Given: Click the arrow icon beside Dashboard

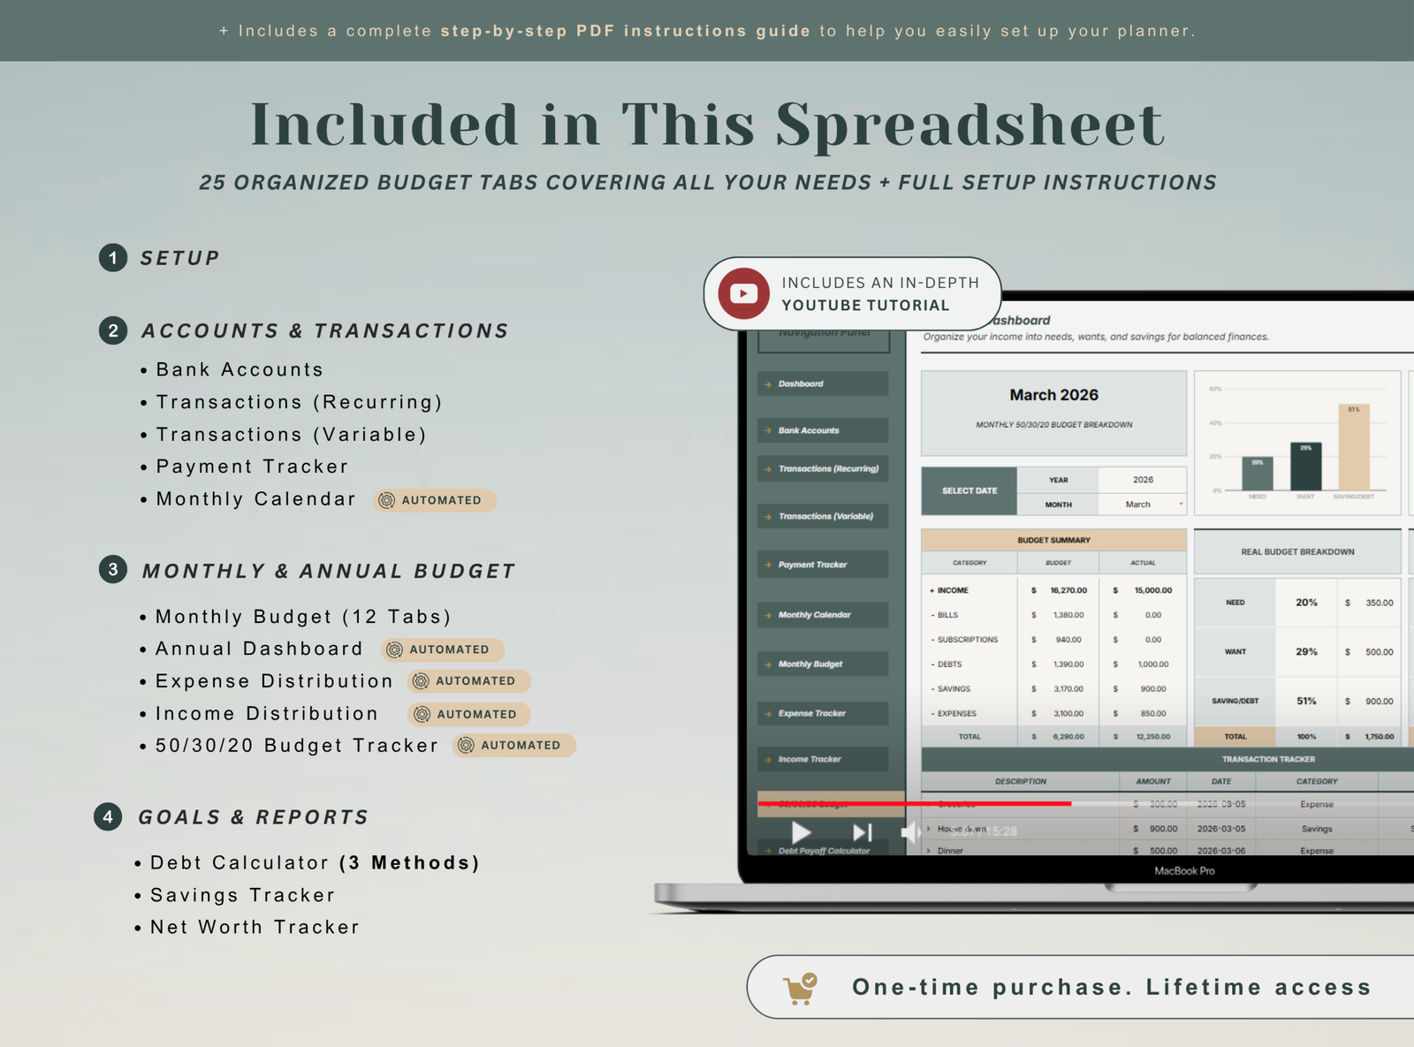Looking at the screenshot, I should [768, 384].
